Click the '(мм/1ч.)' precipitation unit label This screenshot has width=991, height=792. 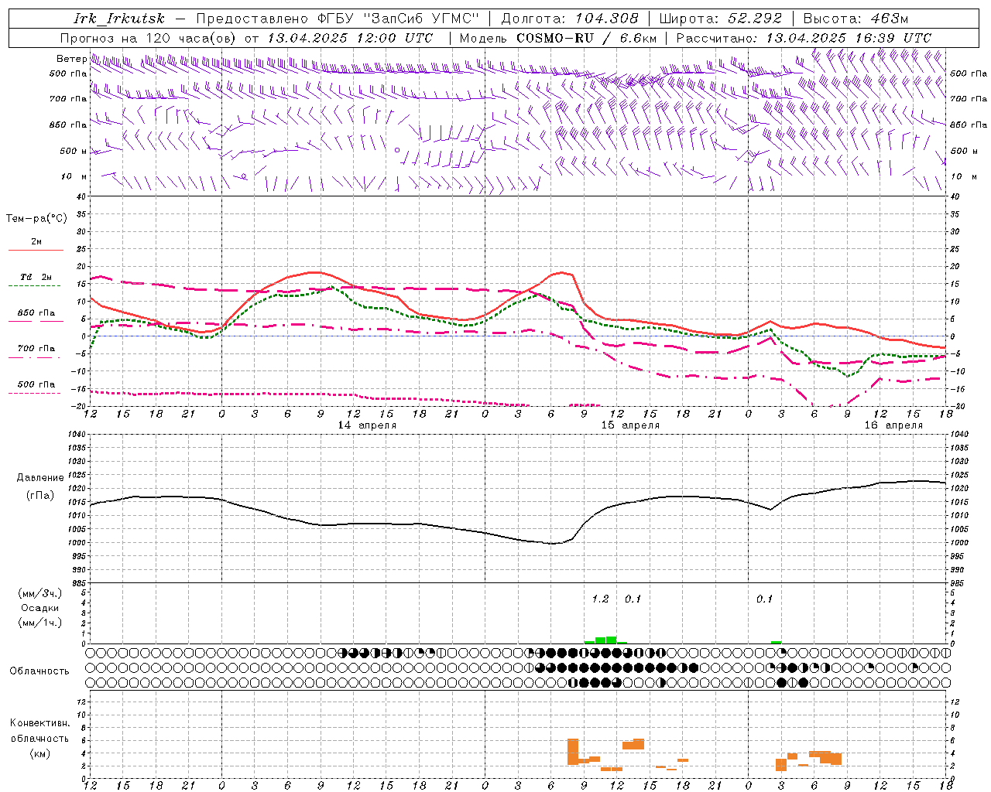[40, 623]
